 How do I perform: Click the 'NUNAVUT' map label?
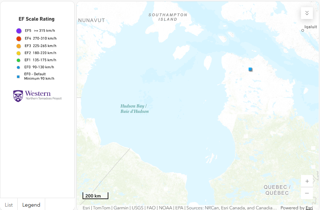(x=91, y=20)
